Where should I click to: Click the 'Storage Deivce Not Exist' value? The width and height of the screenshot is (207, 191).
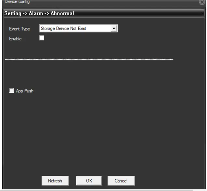(63, 29)
